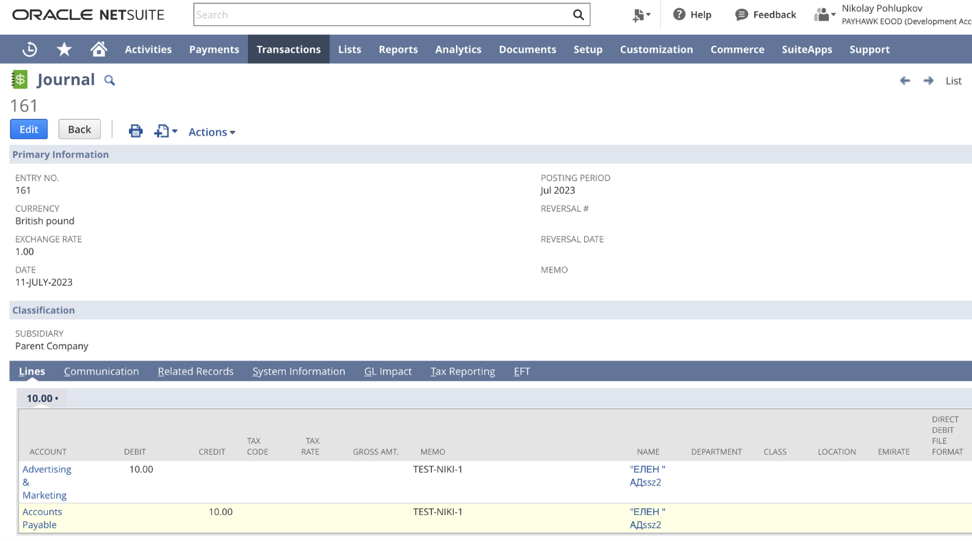This screenshot has width=972, height=541.
Task: Click the magnifier icon in global search
Action: pyautogui.click(x=579, y=14)
